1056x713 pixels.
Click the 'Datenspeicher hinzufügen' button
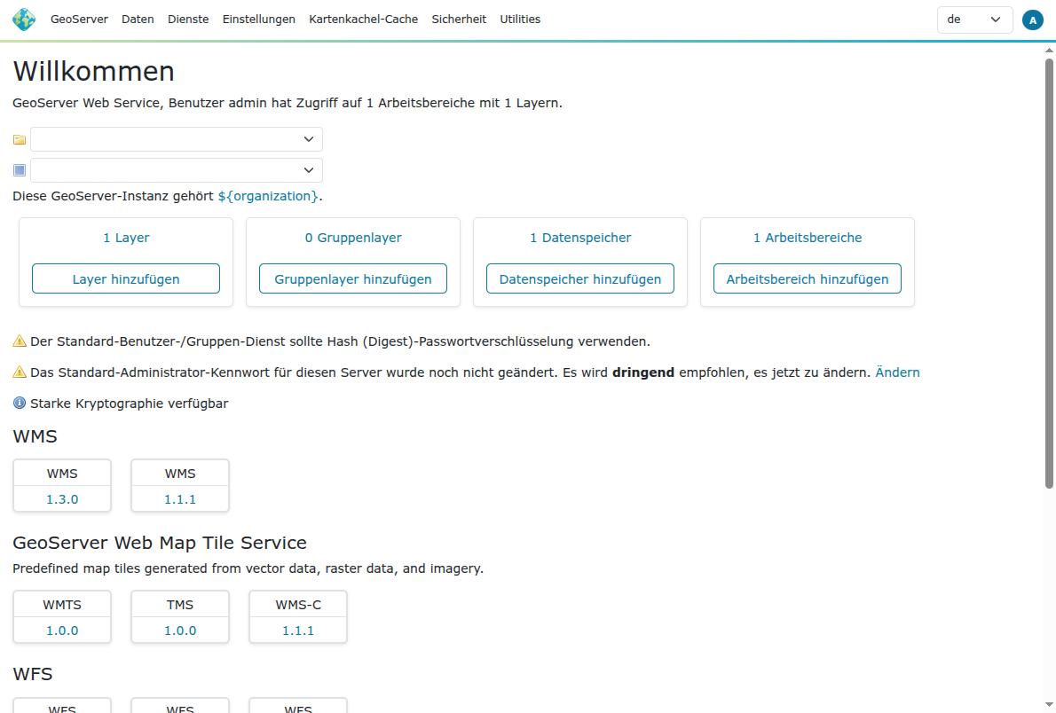point(579,278)
